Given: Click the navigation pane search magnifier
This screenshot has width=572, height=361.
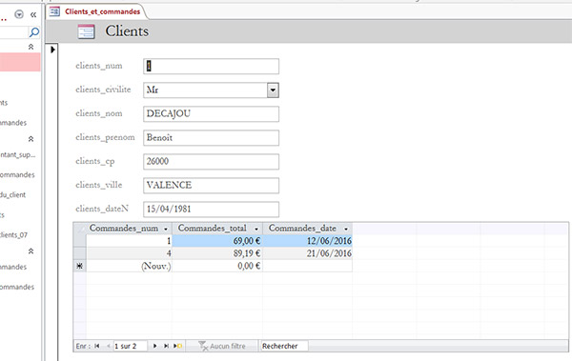Looking at the screenshot, I should tap(34, 32).
